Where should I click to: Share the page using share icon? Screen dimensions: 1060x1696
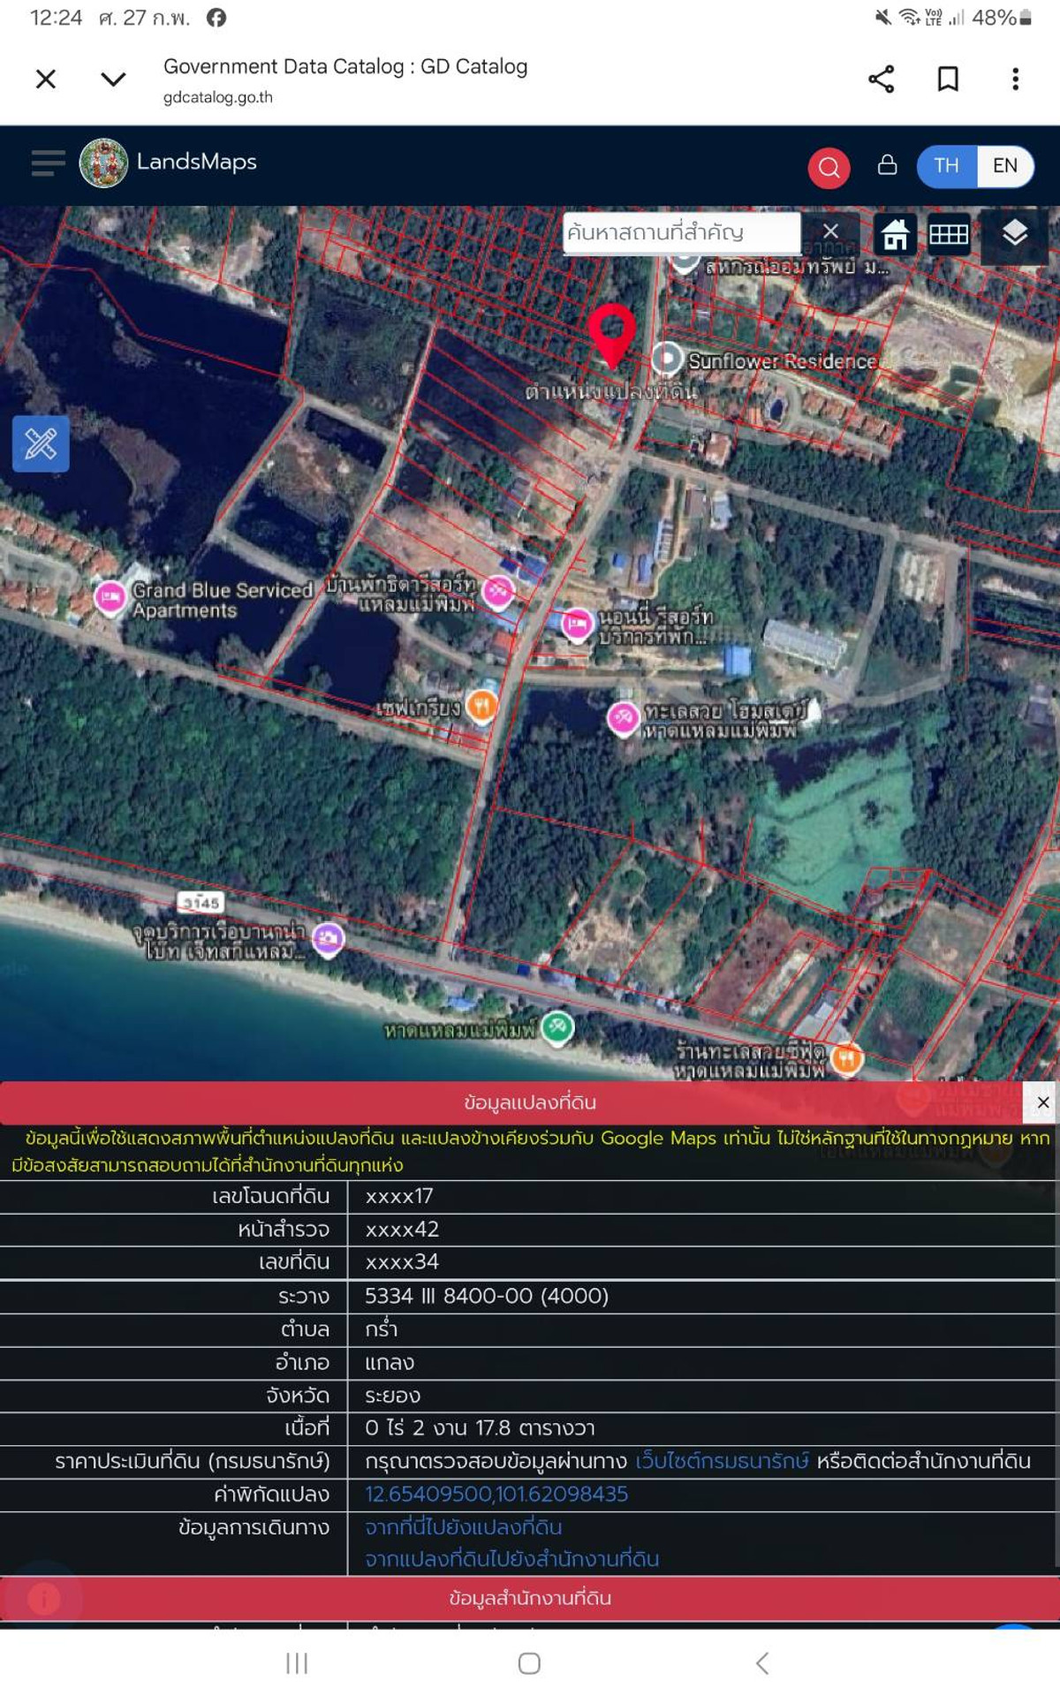881,79
